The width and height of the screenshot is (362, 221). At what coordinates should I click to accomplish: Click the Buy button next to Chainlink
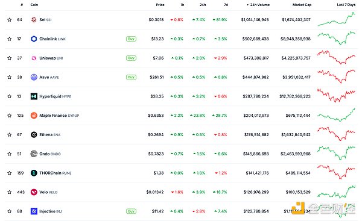tap(131, 39)
